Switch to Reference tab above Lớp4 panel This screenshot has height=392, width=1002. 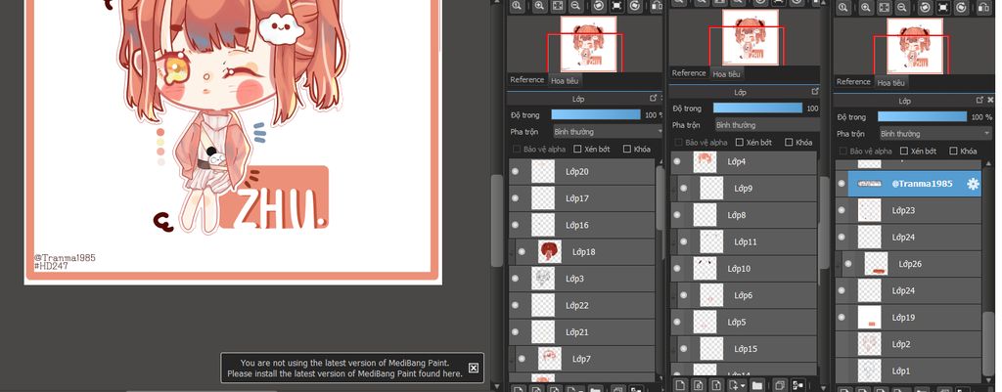[689, 73]
